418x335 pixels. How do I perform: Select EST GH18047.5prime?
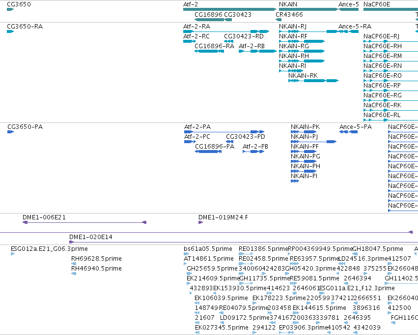click(x=378, y=249)
